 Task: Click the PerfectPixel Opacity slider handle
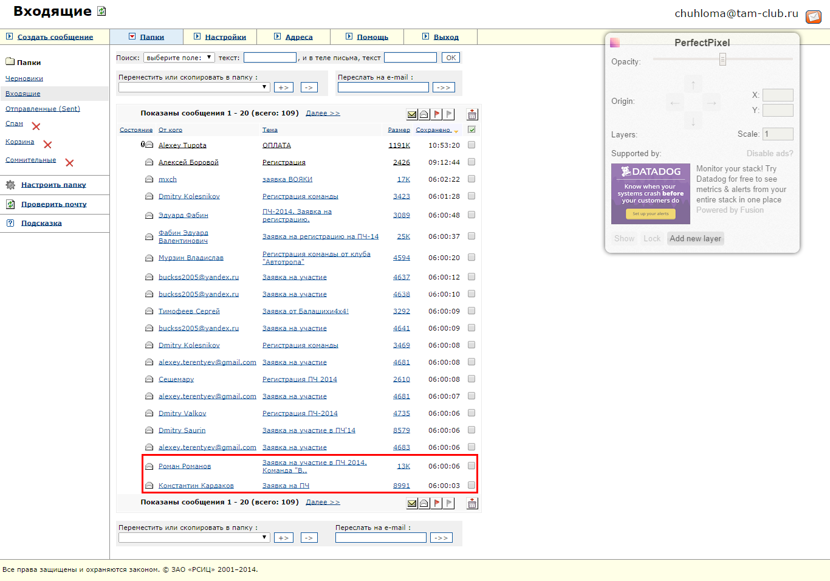(x=722, y=59)
